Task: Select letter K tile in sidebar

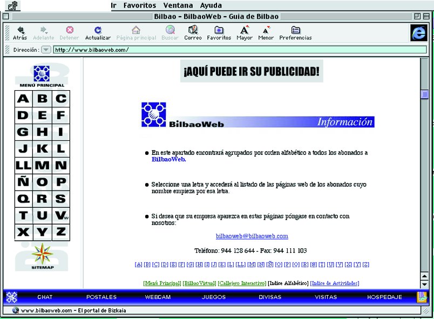Action: click(x=42, y=148)
